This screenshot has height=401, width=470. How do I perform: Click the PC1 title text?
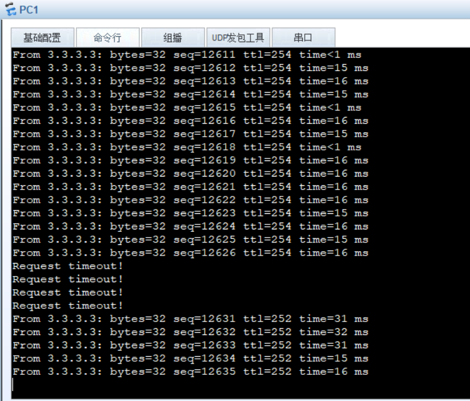pos(29,10)
